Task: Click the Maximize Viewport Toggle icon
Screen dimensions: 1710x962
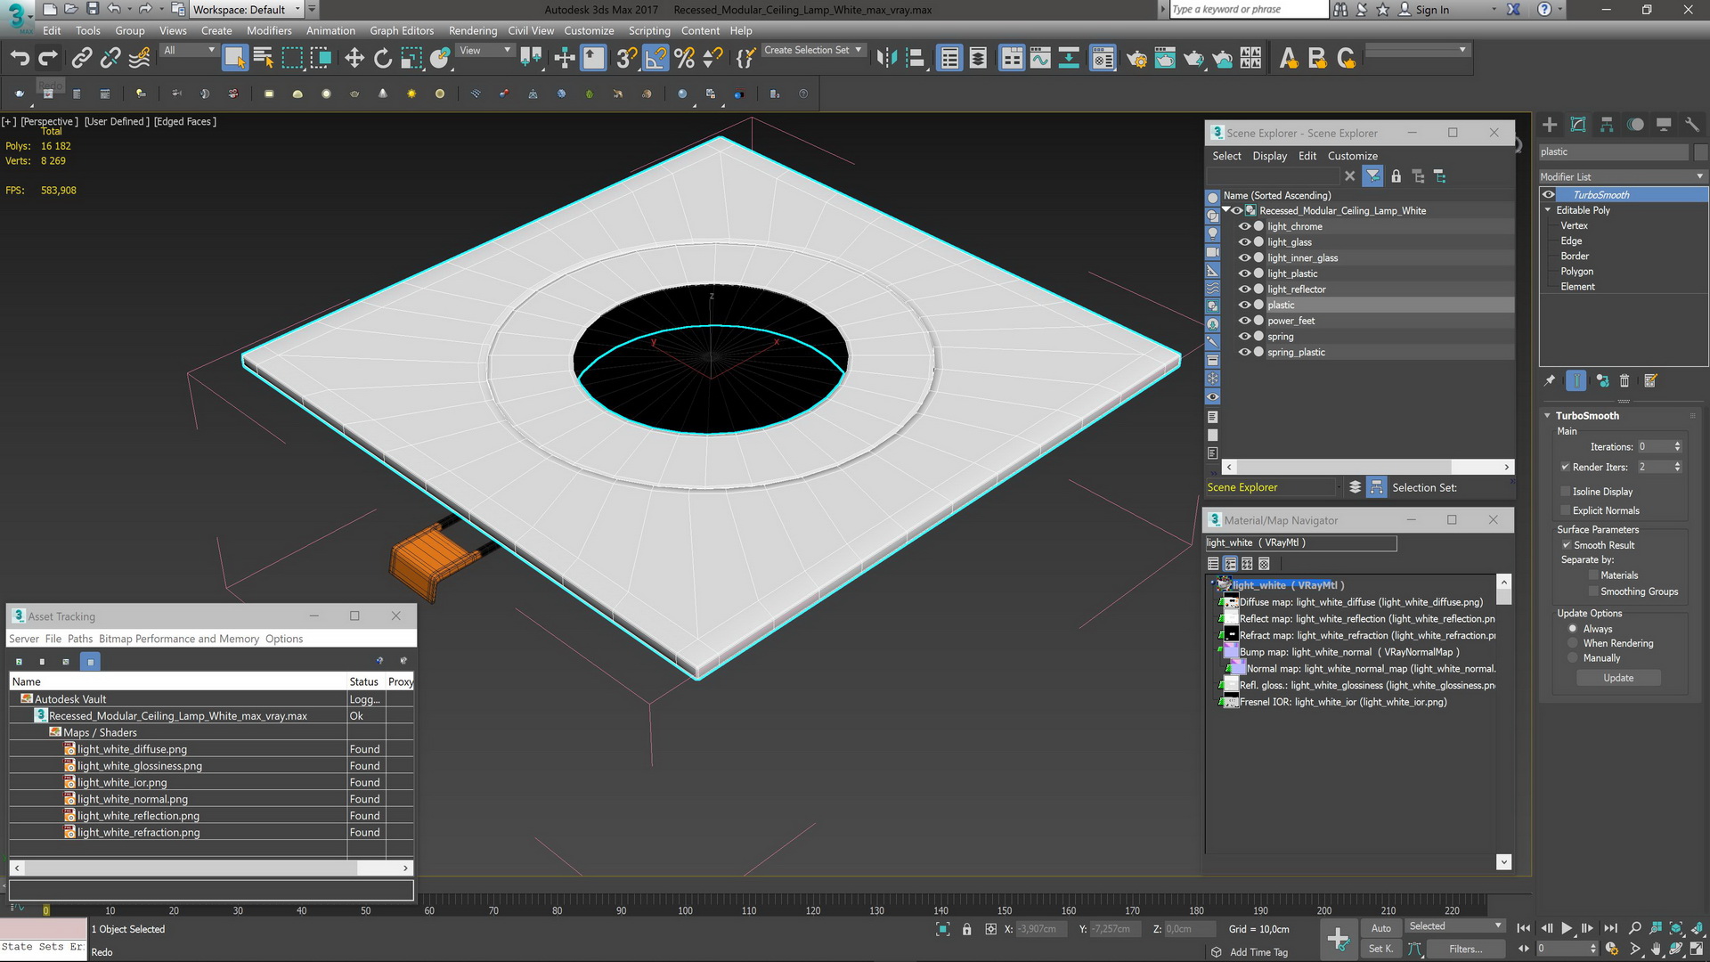Action: pyautogui.click(x=1697, y=949)
